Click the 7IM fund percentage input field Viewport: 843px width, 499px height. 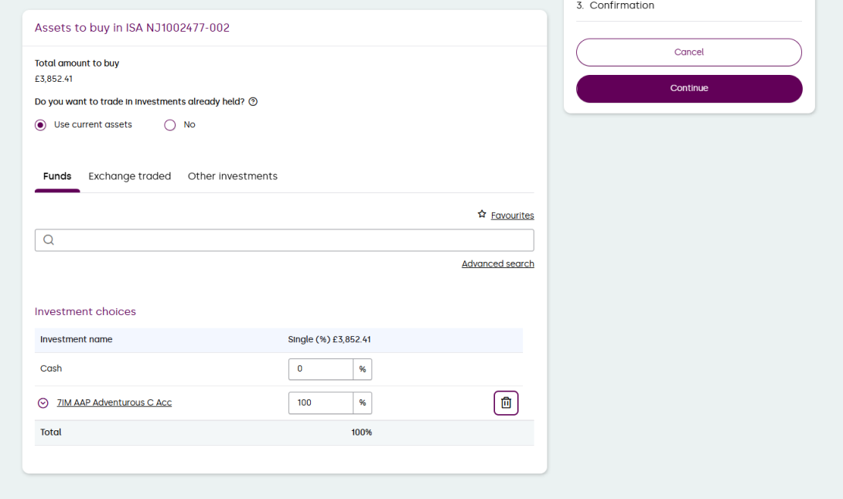(x=320, y=402)
